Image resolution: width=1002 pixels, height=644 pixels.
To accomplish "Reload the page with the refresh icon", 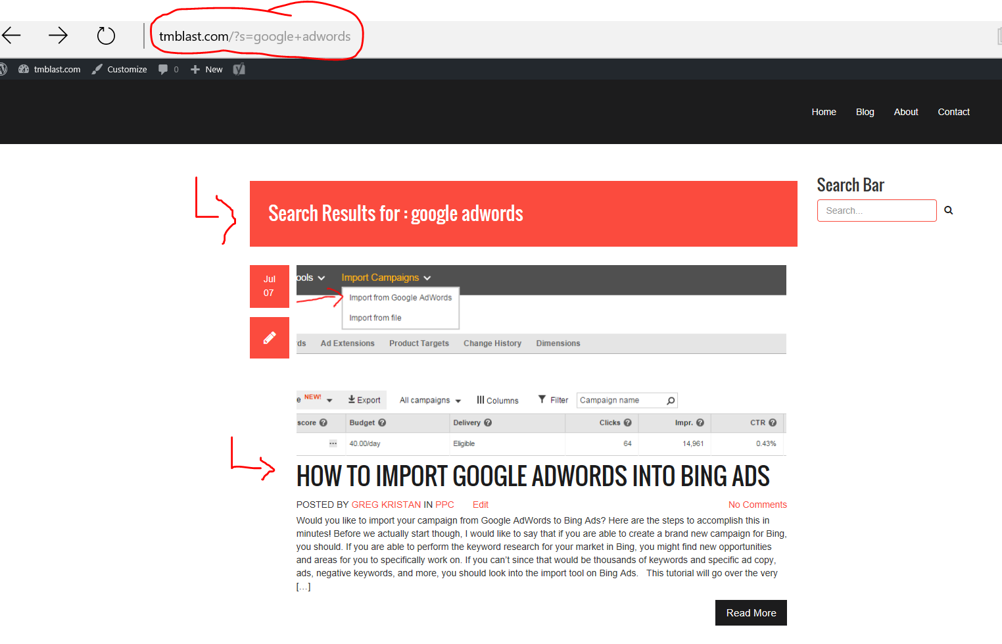I will [x=106, y=36].
